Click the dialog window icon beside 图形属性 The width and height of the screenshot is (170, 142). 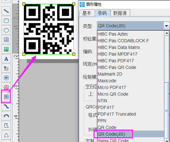tap(82, 4)
